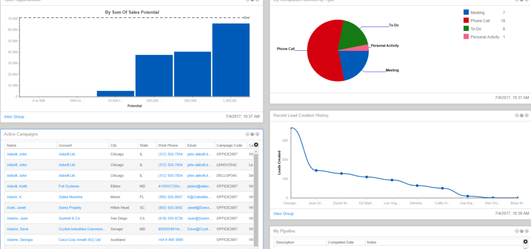This screenshot has height=249, width=531.
Task: Click the jabbot@abbo... email link
Action: click(x=200, y=186)
